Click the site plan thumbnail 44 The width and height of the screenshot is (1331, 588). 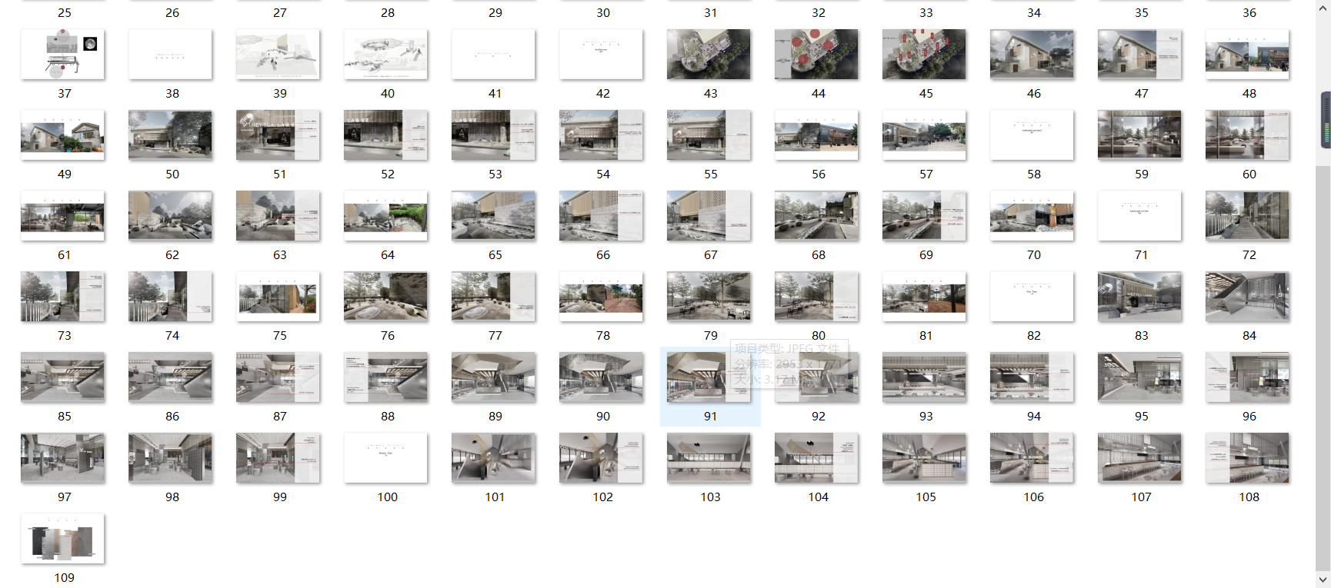[x=816, y=55]
